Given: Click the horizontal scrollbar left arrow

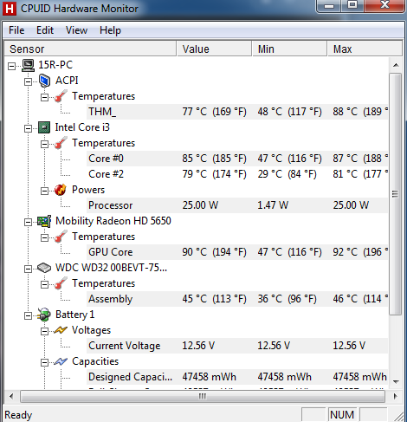Looking at the screenshot, I should click(11, 396).
